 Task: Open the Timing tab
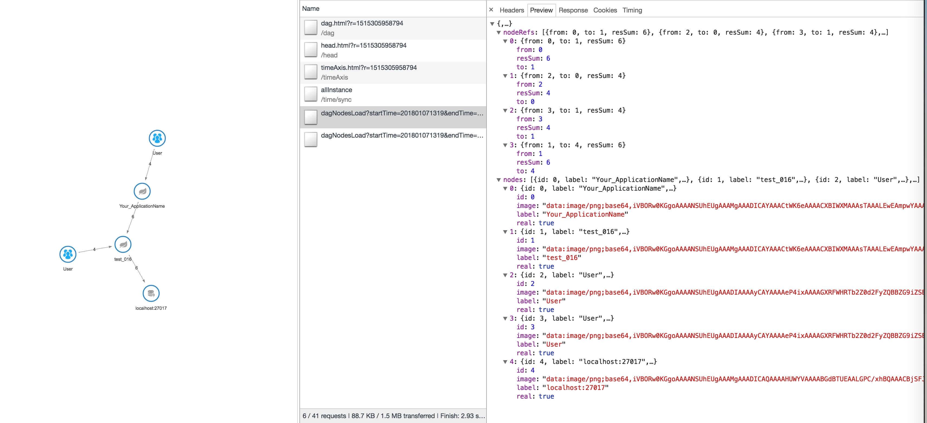[x=632, y=10]
